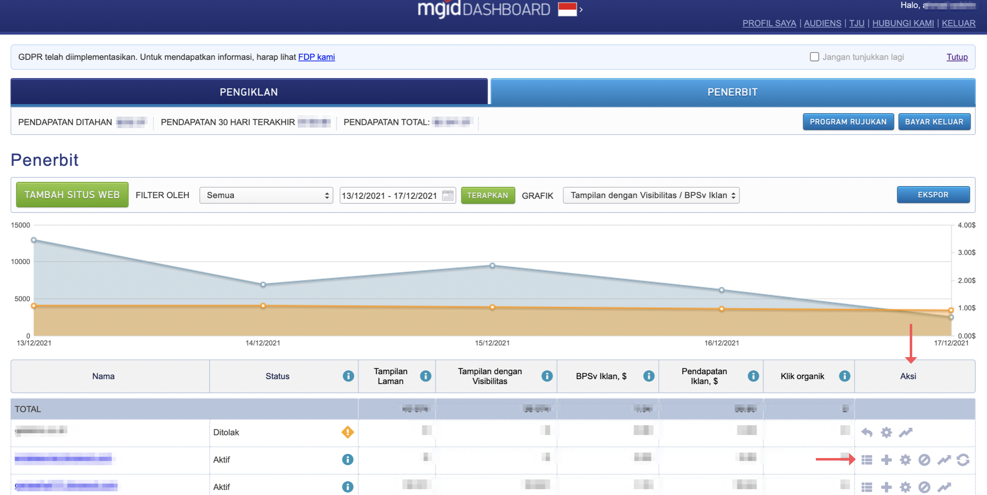
Task: Click orange warning icon beside Ditolak status
Action: (347, 432)
